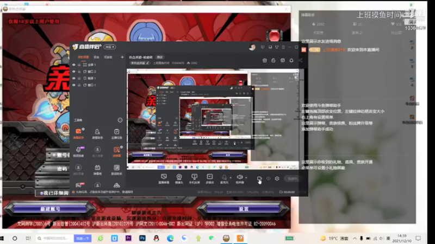Lock the 窗口 1 source
This screenshot has width=435, height=244.
pos(79,85)
